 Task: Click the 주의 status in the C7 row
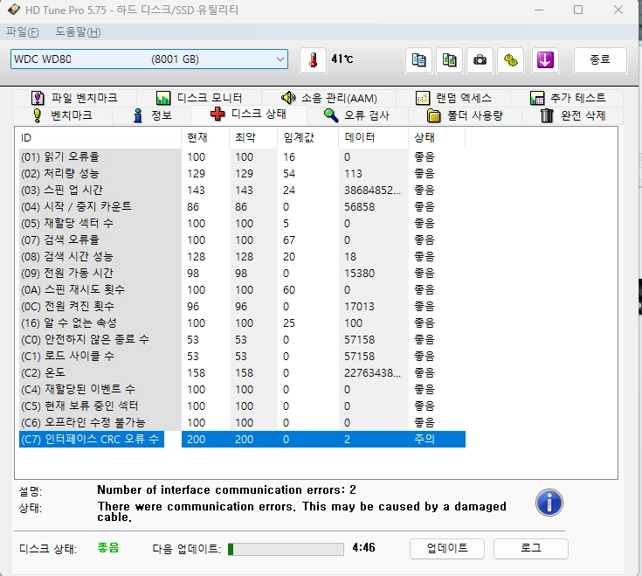[x=425, y=439]
